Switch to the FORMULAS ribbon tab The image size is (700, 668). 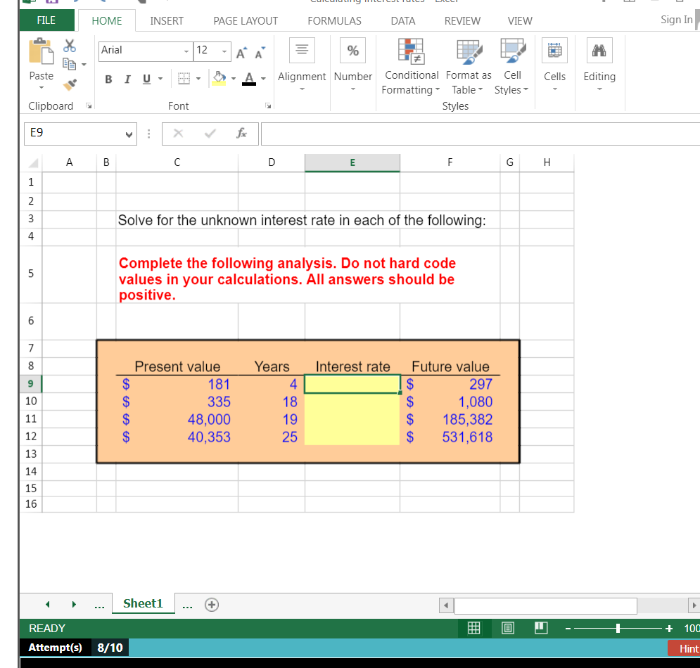[334, 21]
